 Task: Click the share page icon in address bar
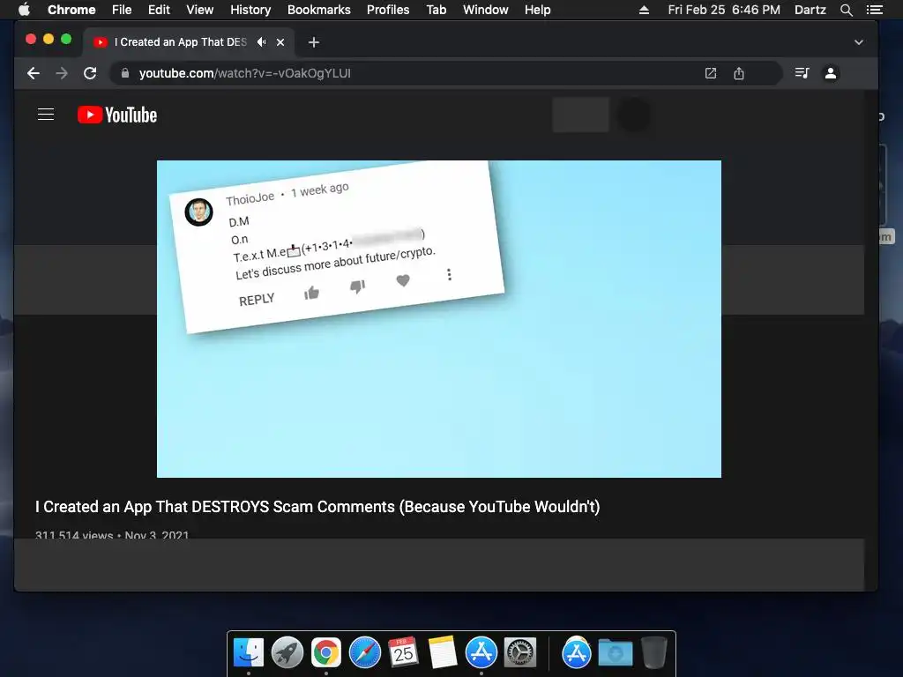[739, 73]
